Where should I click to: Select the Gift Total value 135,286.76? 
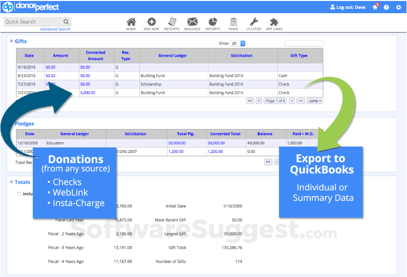(232, 248)
